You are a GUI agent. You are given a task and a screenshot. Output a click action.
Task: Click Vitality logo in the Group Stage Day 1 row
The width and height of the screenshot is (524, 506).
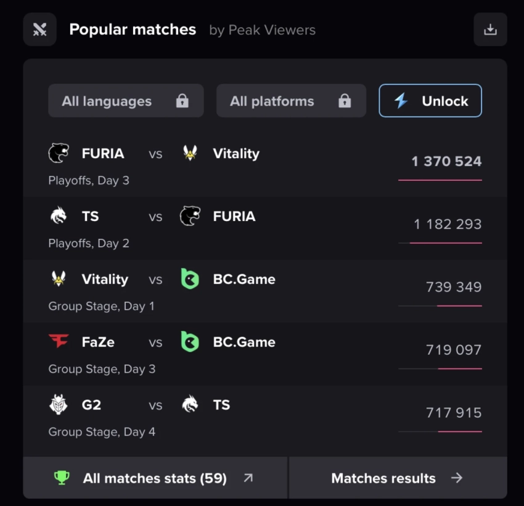coord(59,279)
